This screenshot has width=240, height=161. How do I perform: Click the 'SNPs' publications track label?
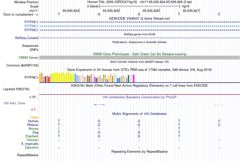(34, 50)
